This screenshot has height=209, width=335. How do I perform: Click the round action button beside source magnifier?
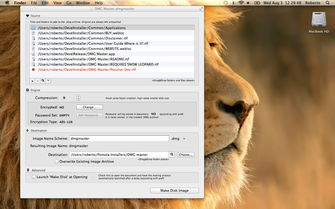(48, 81)
